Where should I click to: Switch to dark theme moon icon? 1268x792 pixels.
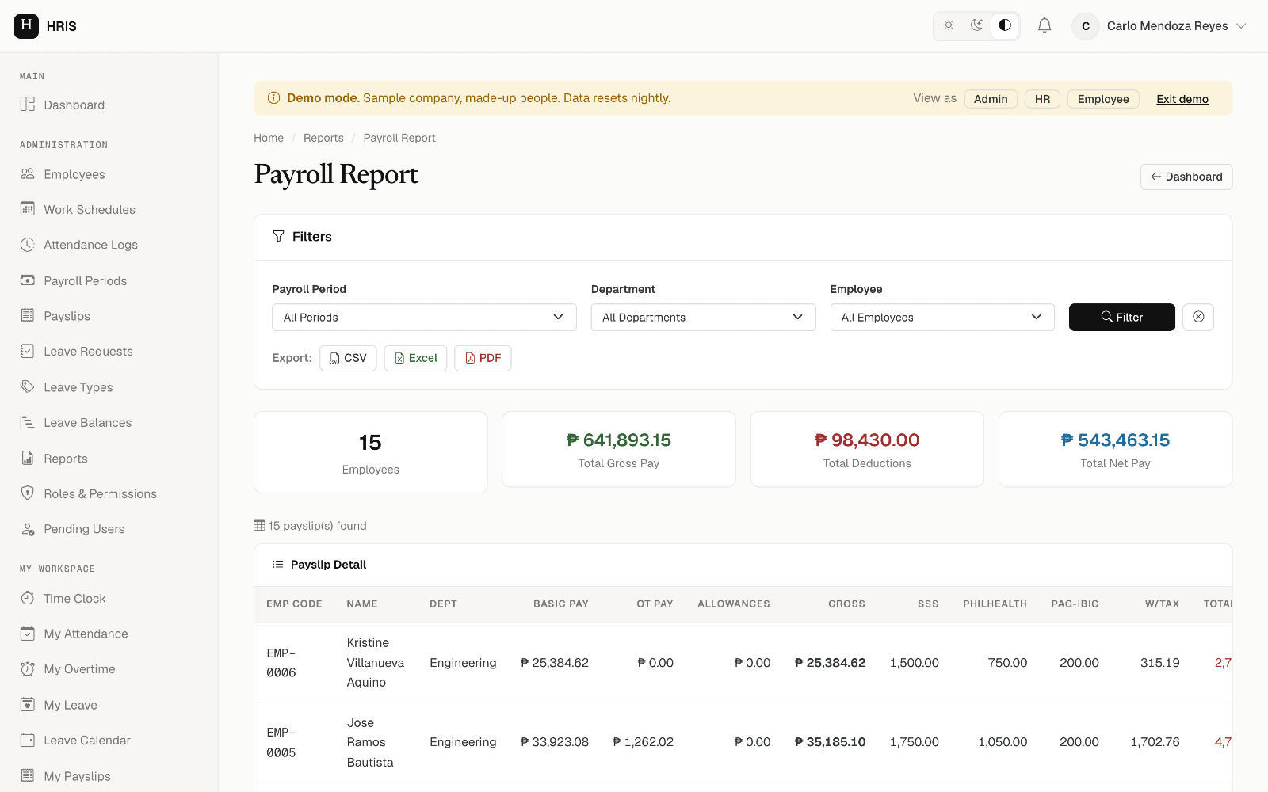(x=976, y=25)
